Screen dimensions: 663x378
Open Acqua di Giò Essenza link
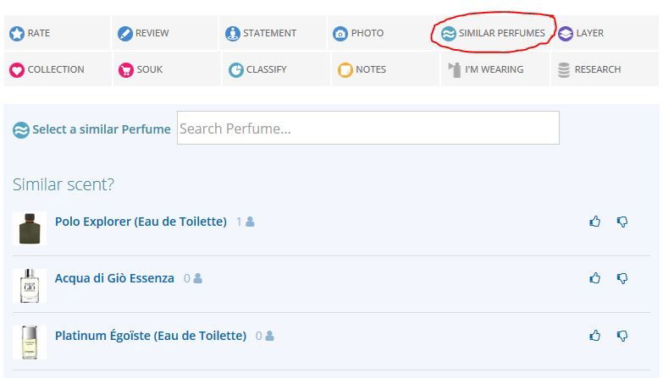coord(114,278)
